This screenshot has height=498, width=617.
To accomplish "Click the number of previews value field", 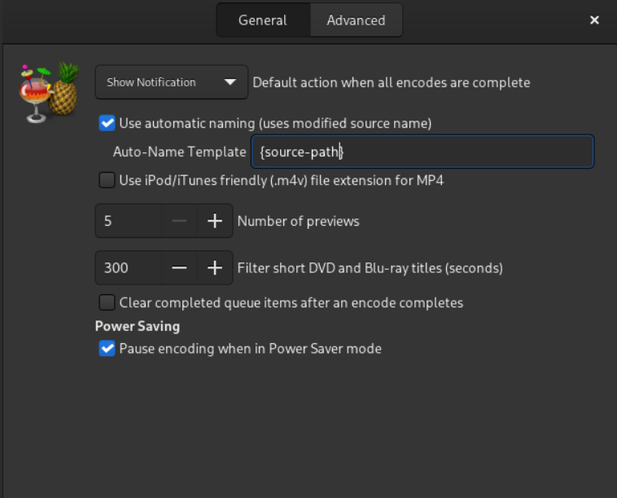I will (129, 221).
